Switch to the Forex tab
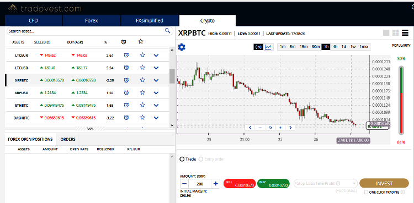Image resolution: width=414 pixels, height=203 pixels. pyautogui.click(x=91, y=20)
